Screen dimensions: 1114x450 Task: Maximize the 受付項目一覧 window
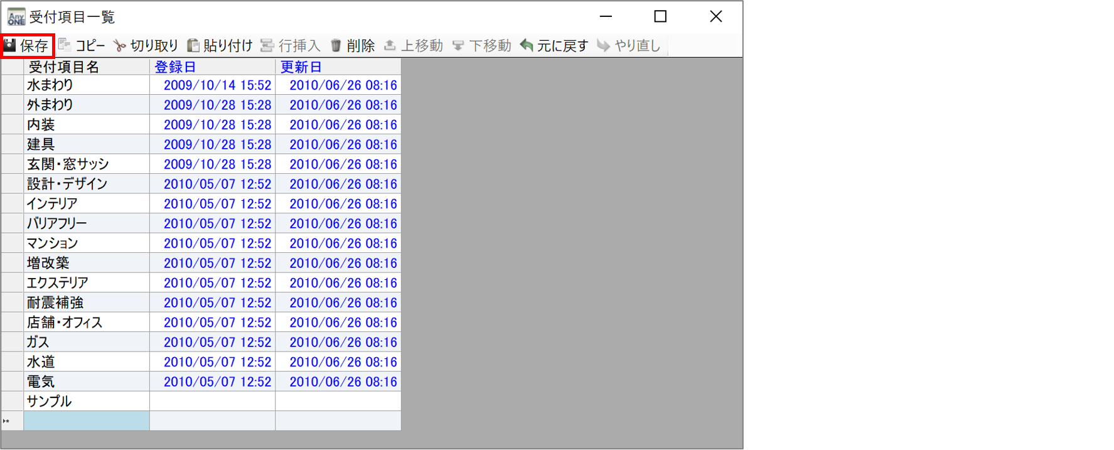[660, 17]
